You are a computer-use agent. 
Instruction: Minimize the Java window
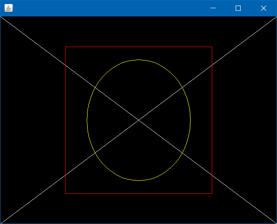pyautogui.click(x=213, y=8)
